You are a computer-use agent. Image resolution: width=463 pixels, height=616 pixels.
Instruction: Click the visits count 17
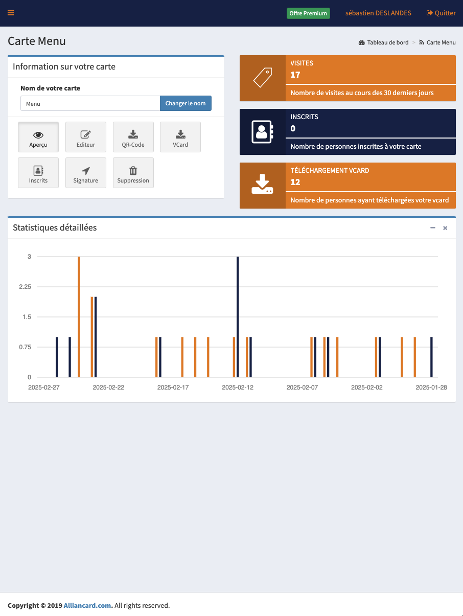[x=295, y=75]
